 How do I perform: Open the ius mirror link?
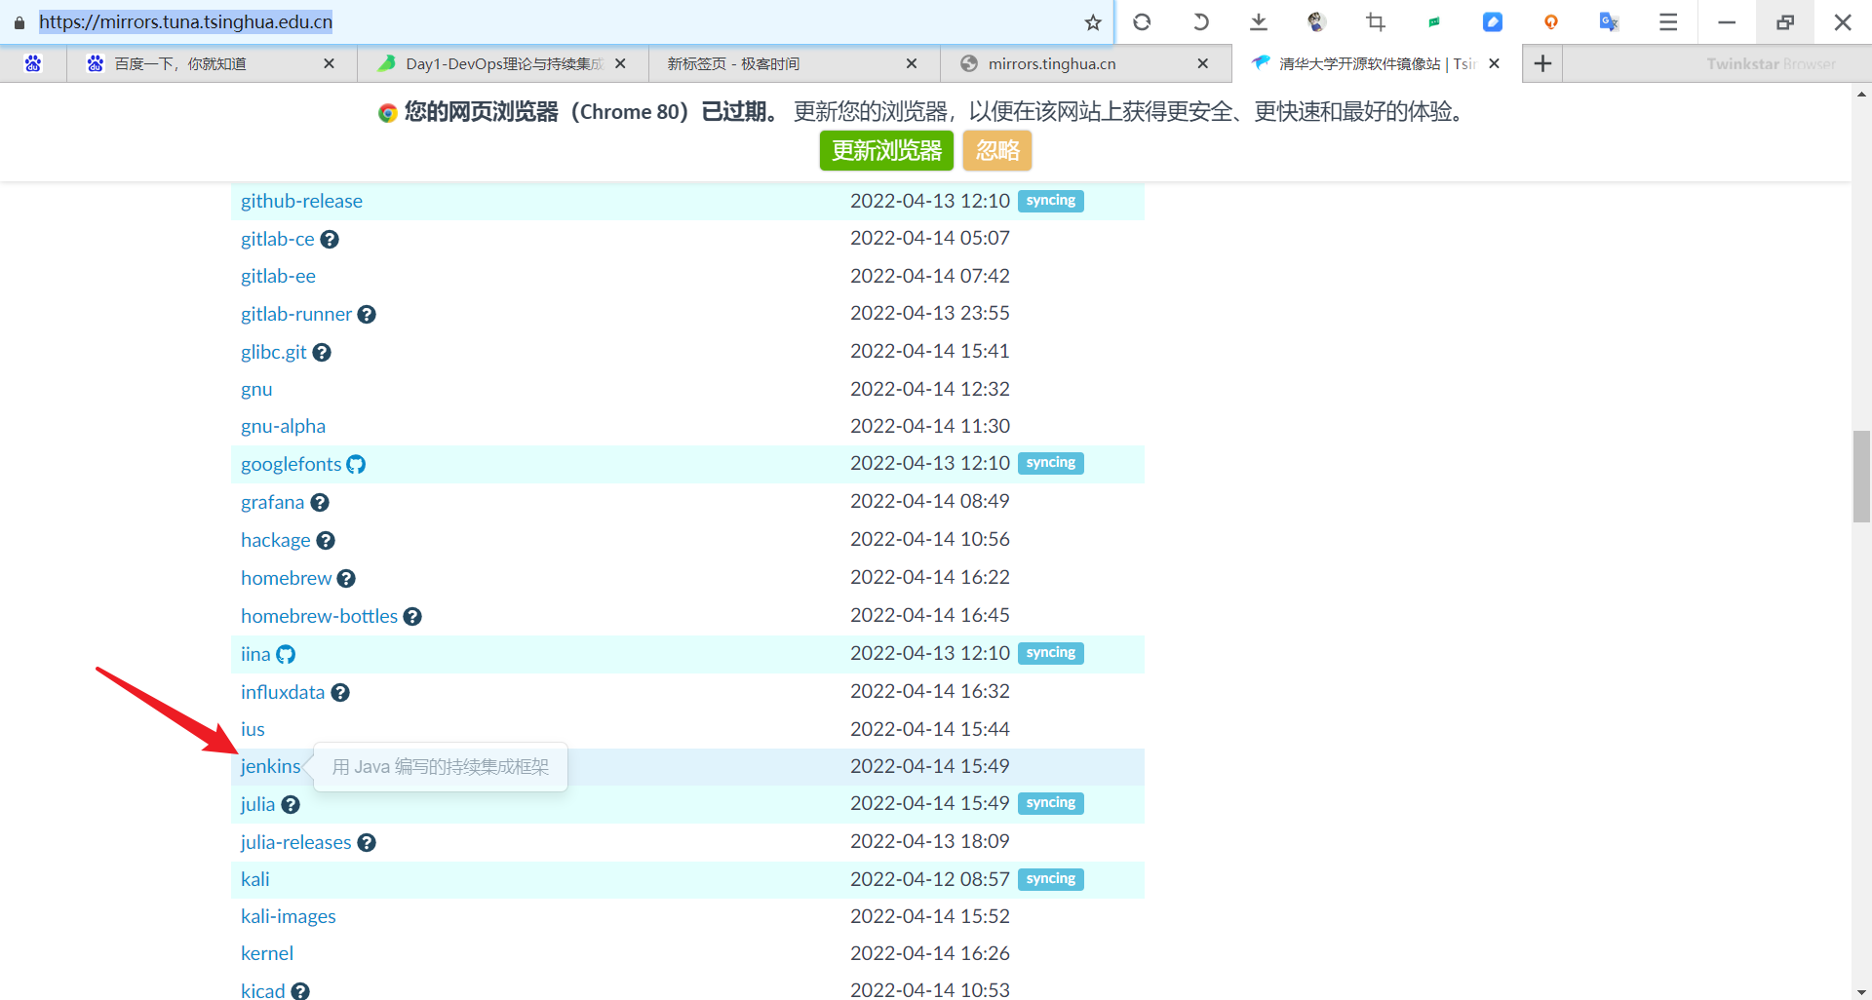[253, 729]
